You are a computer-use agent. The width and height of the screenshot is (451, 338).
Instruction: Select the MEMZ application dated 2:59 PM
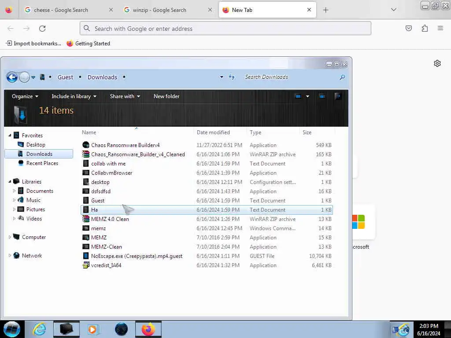click(x=99, y=237)
